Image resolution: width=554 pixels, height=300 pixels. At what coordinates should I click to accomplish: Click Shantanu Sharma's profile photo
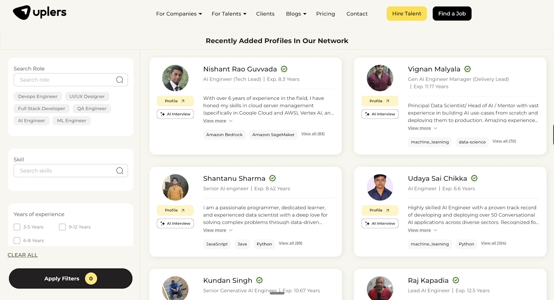[175, 187]
